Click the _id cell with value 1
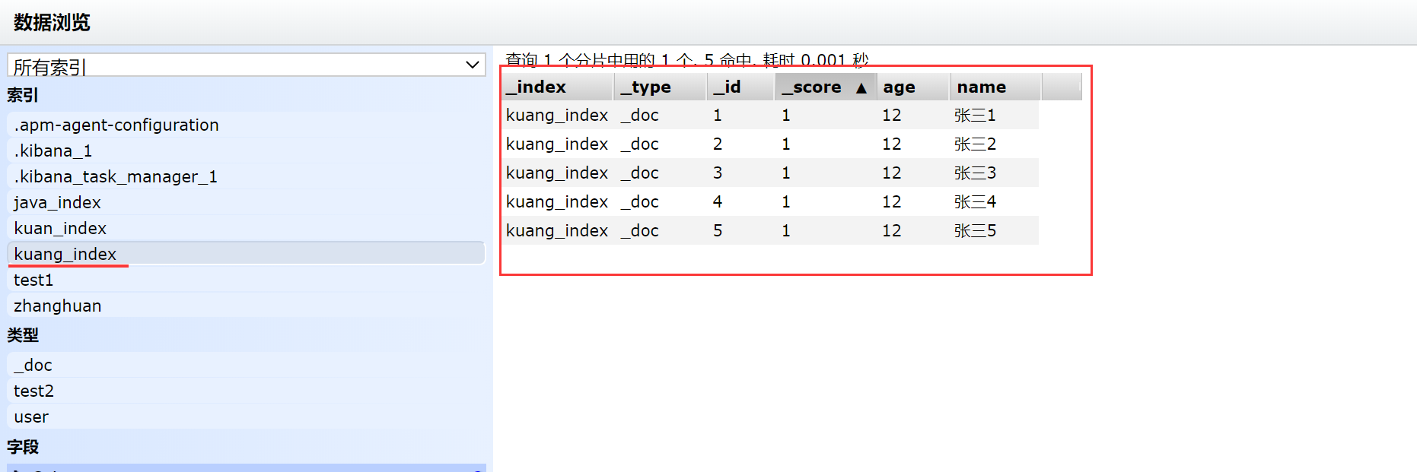Viewport: 1417px width, 472px height. (x=718, y=115)
